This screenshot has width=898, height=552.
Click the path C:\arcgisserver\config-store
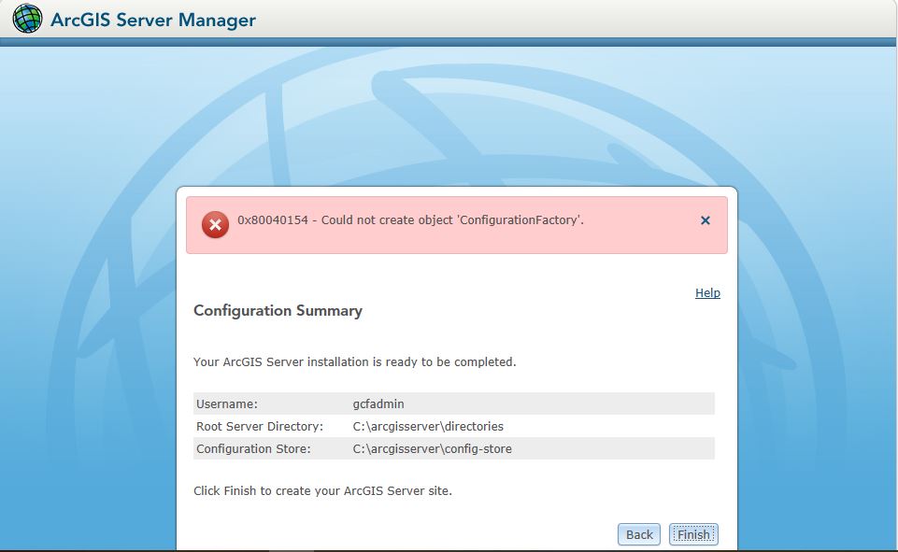[x=433, y=448]
